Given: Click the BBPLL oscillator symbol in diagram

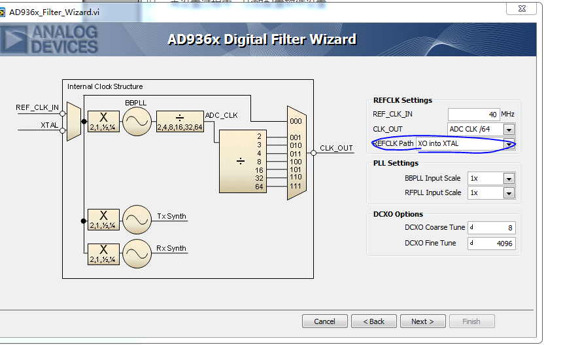Looking at the screenshot, I should pos(137,121).
